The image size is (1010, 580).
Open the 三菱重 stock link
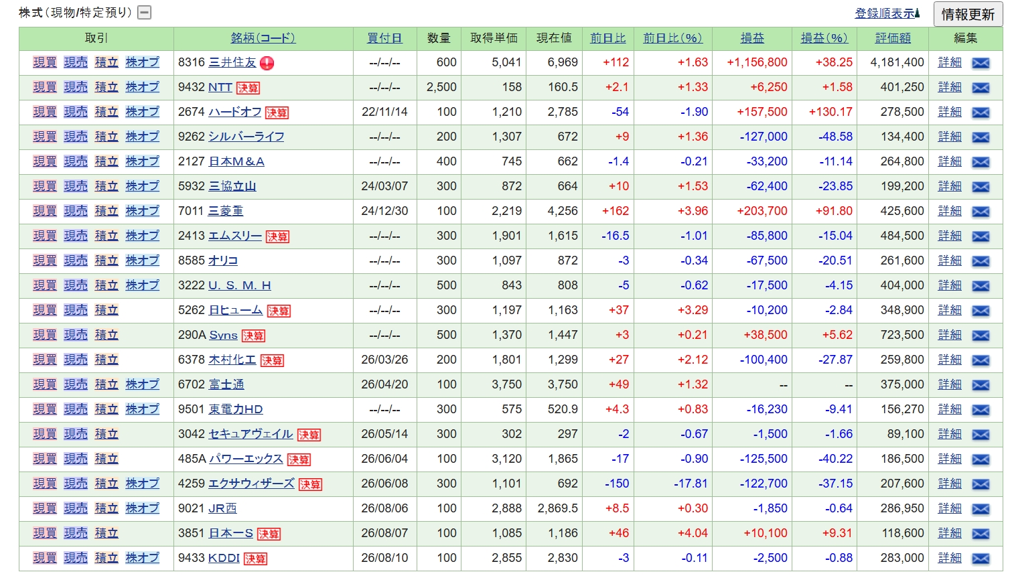pyautogui.click(x=226, y=211)
